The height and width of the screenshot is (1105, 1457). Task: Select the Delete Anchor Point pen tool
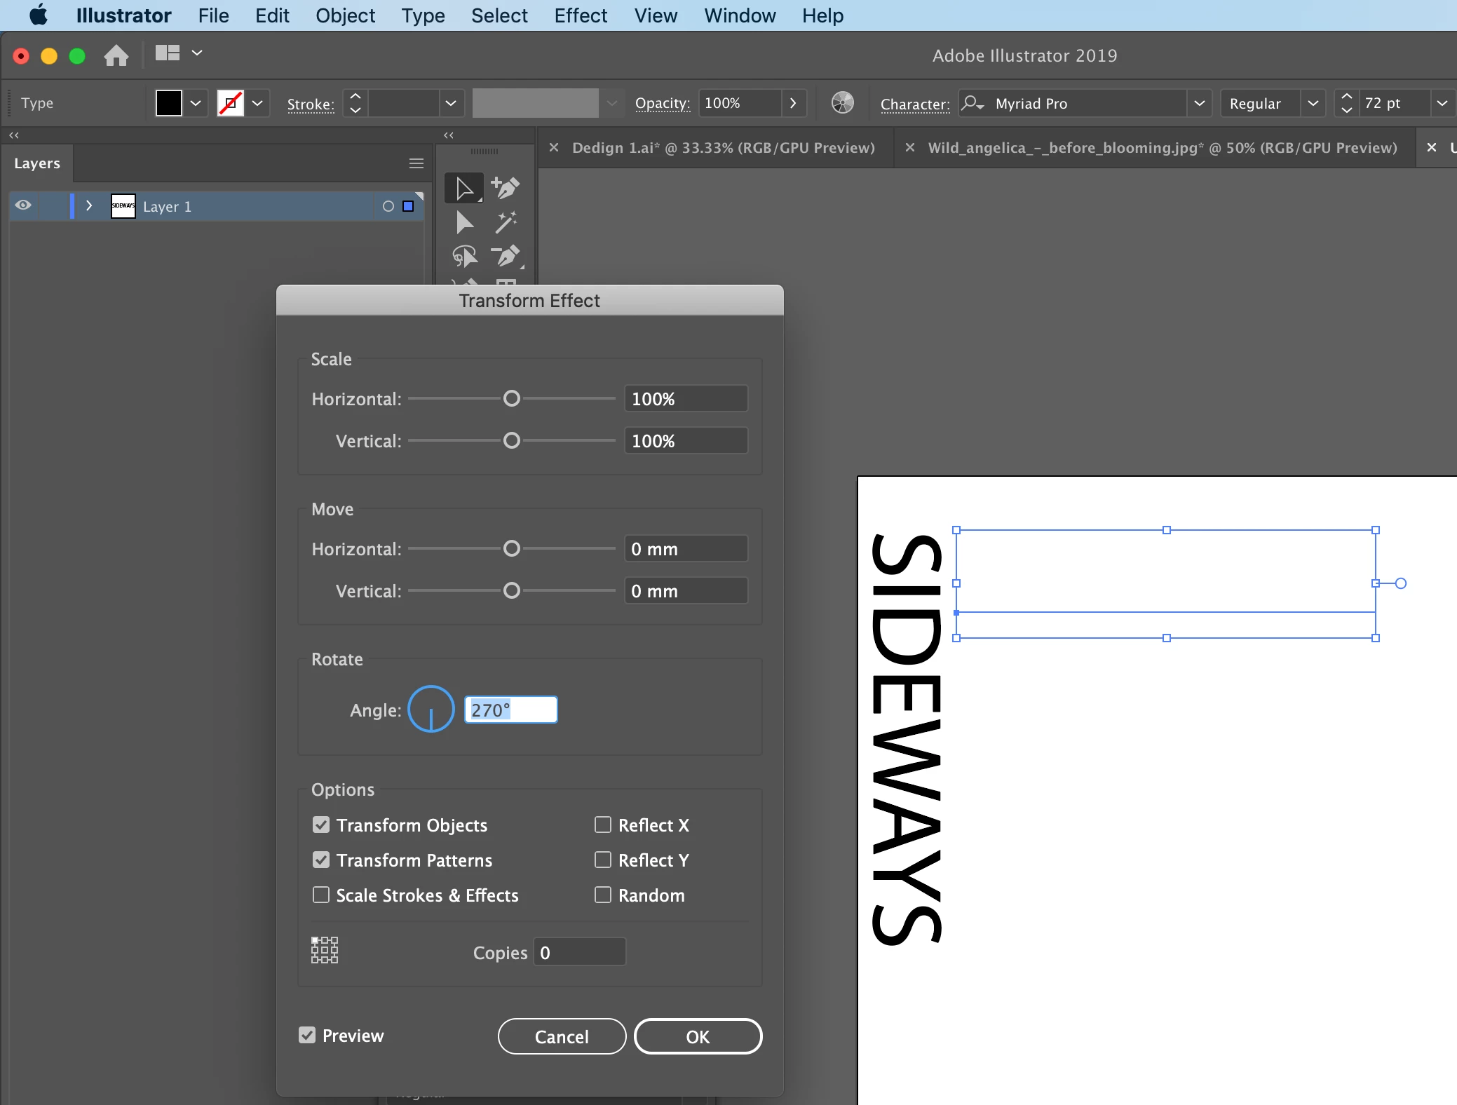tap(506, 256)
